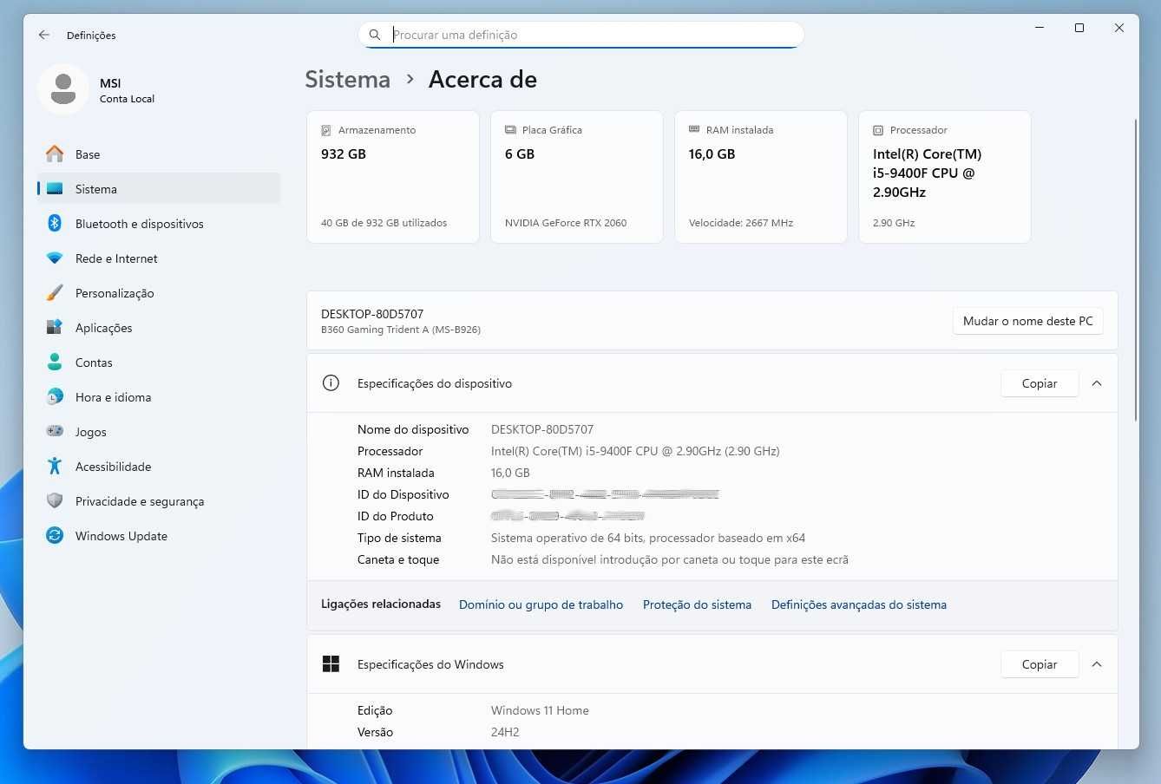Click Mudar o nome deste PC button
The width and height of the screenshot is (1161, 784).
click(1027, 321)
